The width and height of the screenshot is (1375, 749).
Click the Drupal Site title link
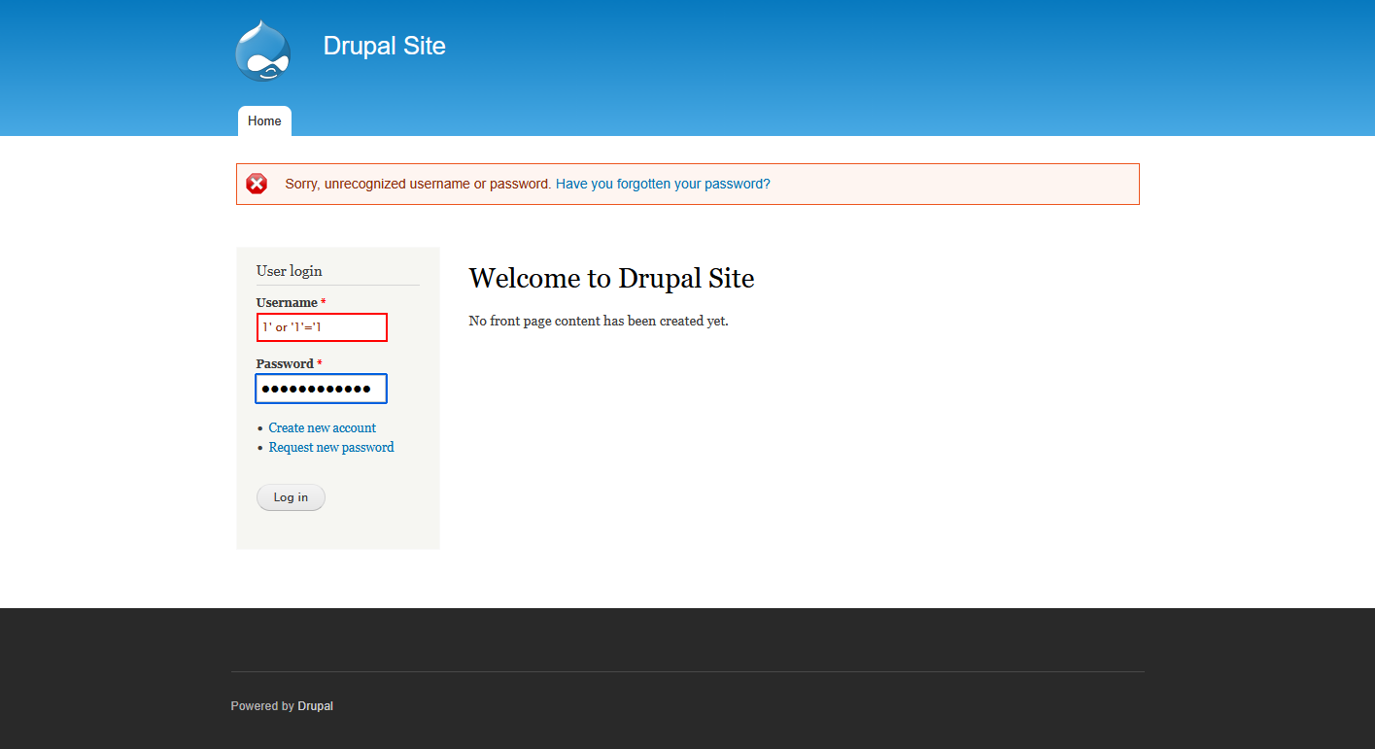[385, 46]
